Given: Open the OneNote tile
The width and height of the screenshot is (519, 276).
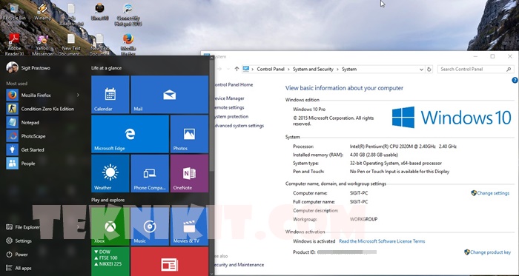Looking at the screenshot, I should [189, 173].
